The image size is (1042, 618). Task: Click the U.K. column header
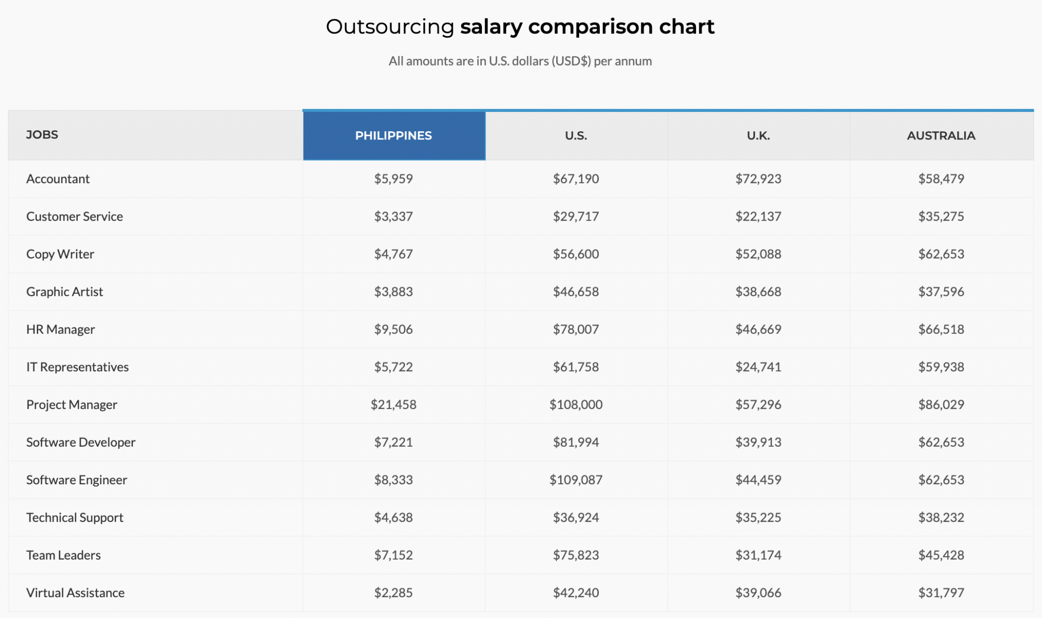coord(758,136)
